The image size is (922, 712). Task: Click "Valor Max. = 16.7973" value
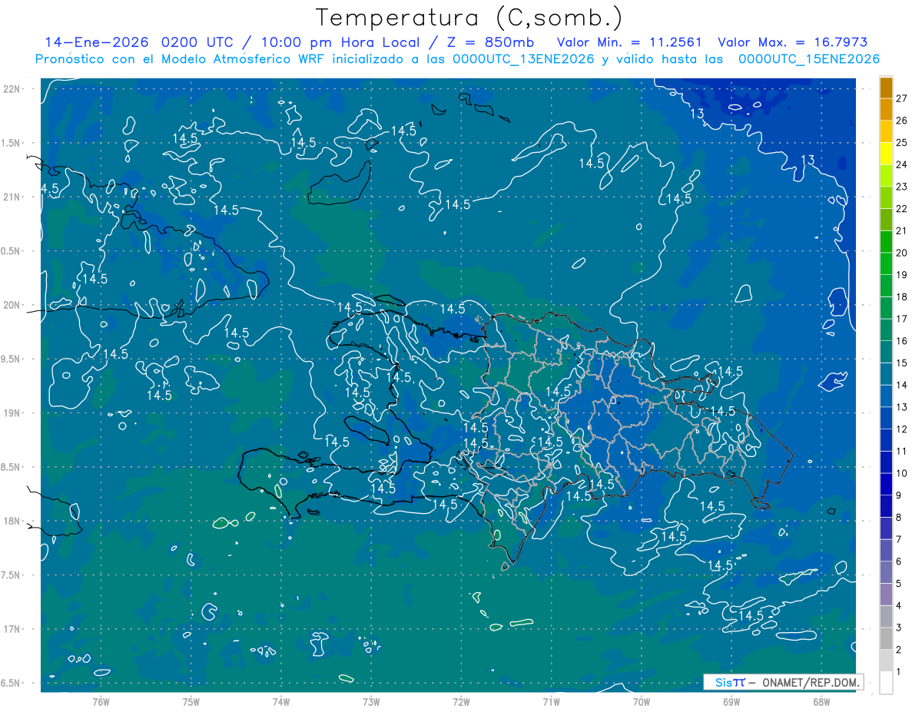click(x=793, y=42)
